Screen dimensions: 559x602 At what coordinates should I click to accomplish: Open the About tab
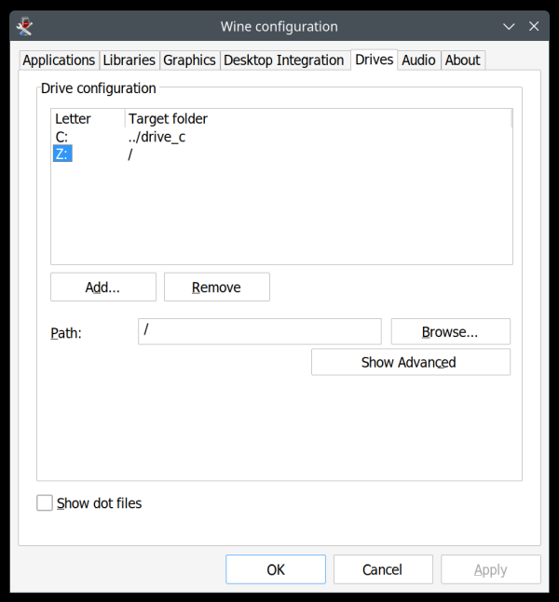click(463, 60)
